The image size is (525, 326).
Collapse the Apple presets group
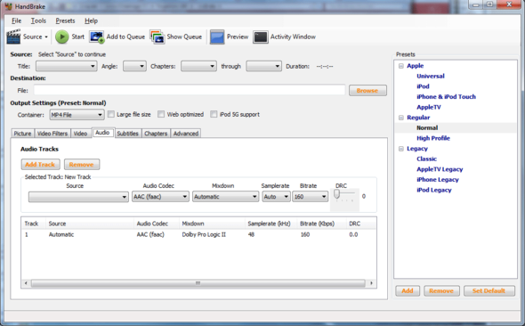tap(400, 66)
